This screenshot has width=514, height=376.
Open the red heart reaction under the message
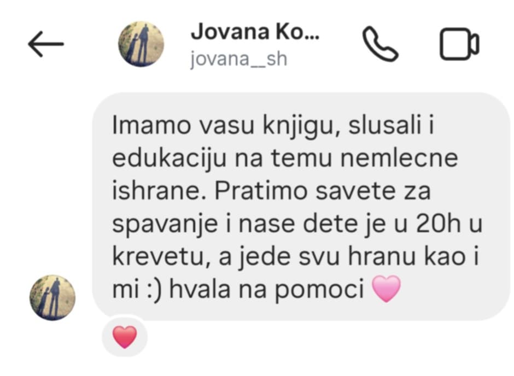pos(125,337)
